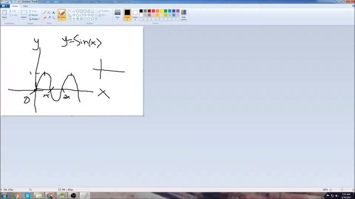Screen dimensions: 355x199
Task: Pick the black palette color
Action: point(141,11)
